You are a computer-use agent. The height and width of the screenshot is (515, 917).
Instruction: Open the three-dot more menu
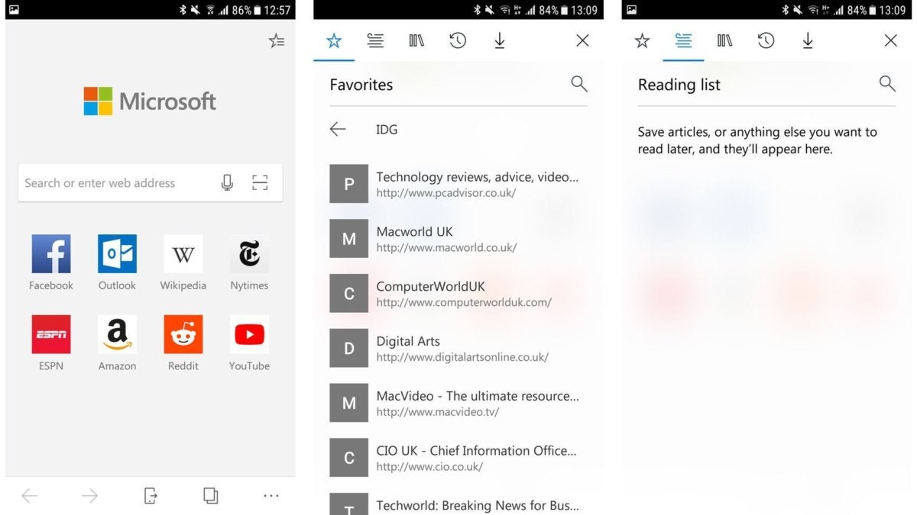[x=271, y=496]
